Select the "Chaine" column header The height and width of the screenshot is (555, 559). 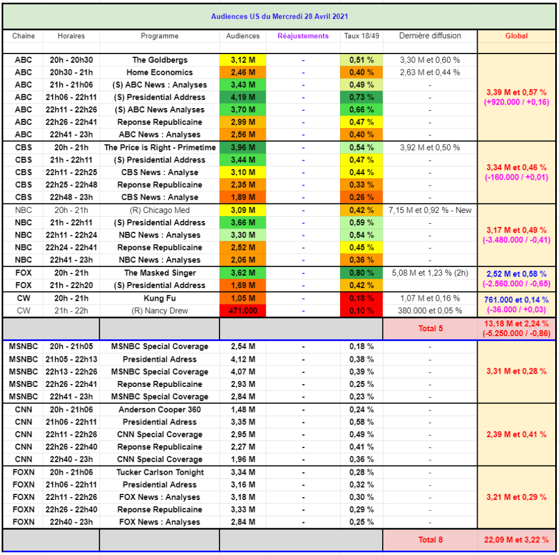(x=23, y=36)
